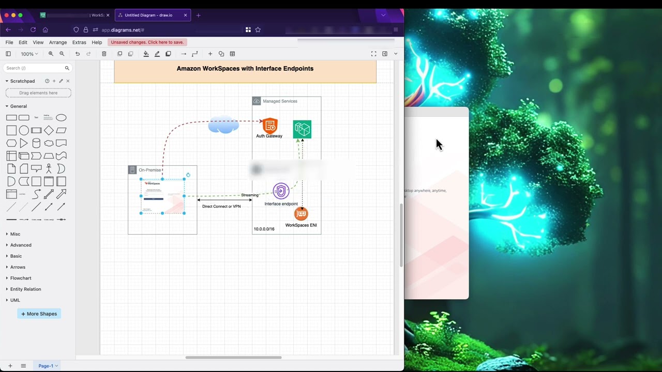Collapse the toolbar with the chevron
Screen dimensions: 662x372
pyautogui.click(x=396, y=54)
